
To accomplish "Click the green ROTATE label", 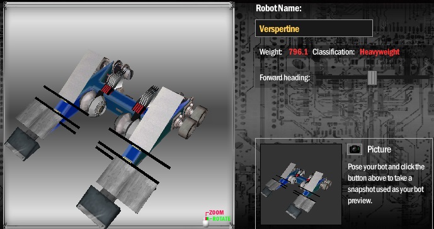I will [220, 219].
